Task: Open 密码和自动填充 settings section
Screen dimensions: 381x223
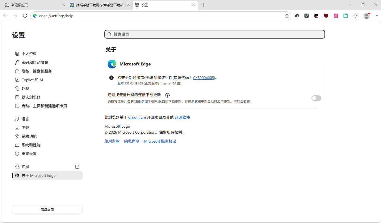Action: (x=47, y=62)
